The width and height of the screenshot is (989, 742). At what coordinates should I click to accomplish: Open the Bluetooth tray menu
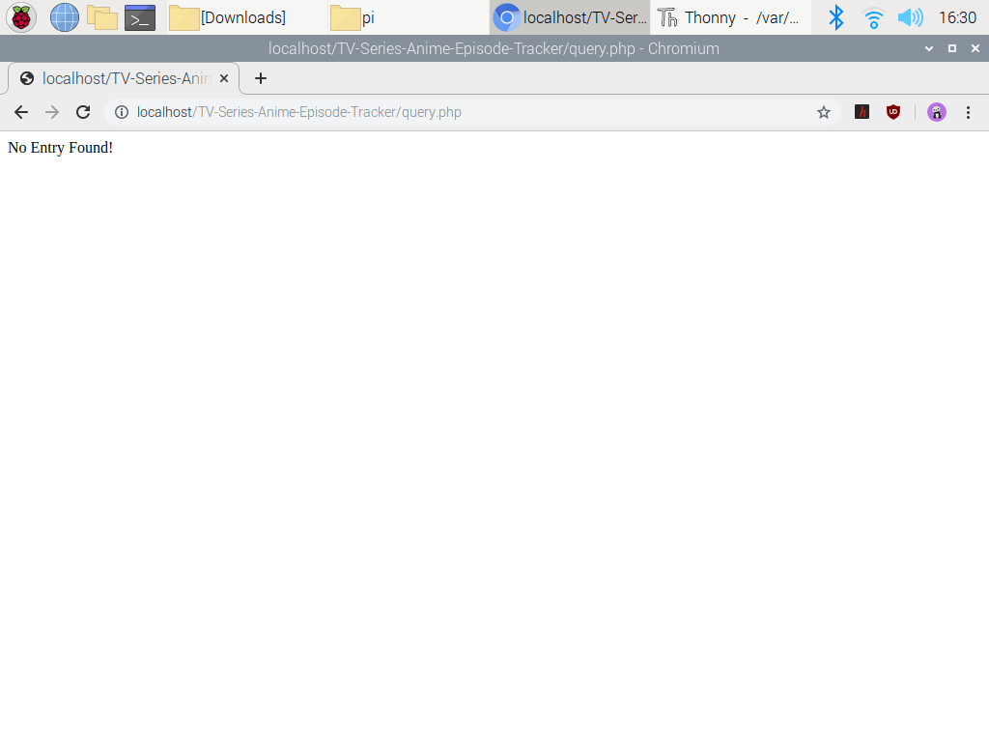[x=836, y=17]
